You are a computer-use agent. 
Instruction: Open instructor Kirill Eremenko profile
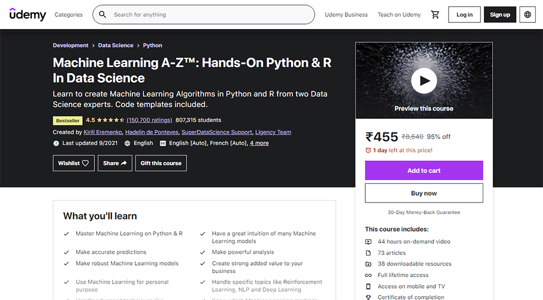tap(103, 132)
